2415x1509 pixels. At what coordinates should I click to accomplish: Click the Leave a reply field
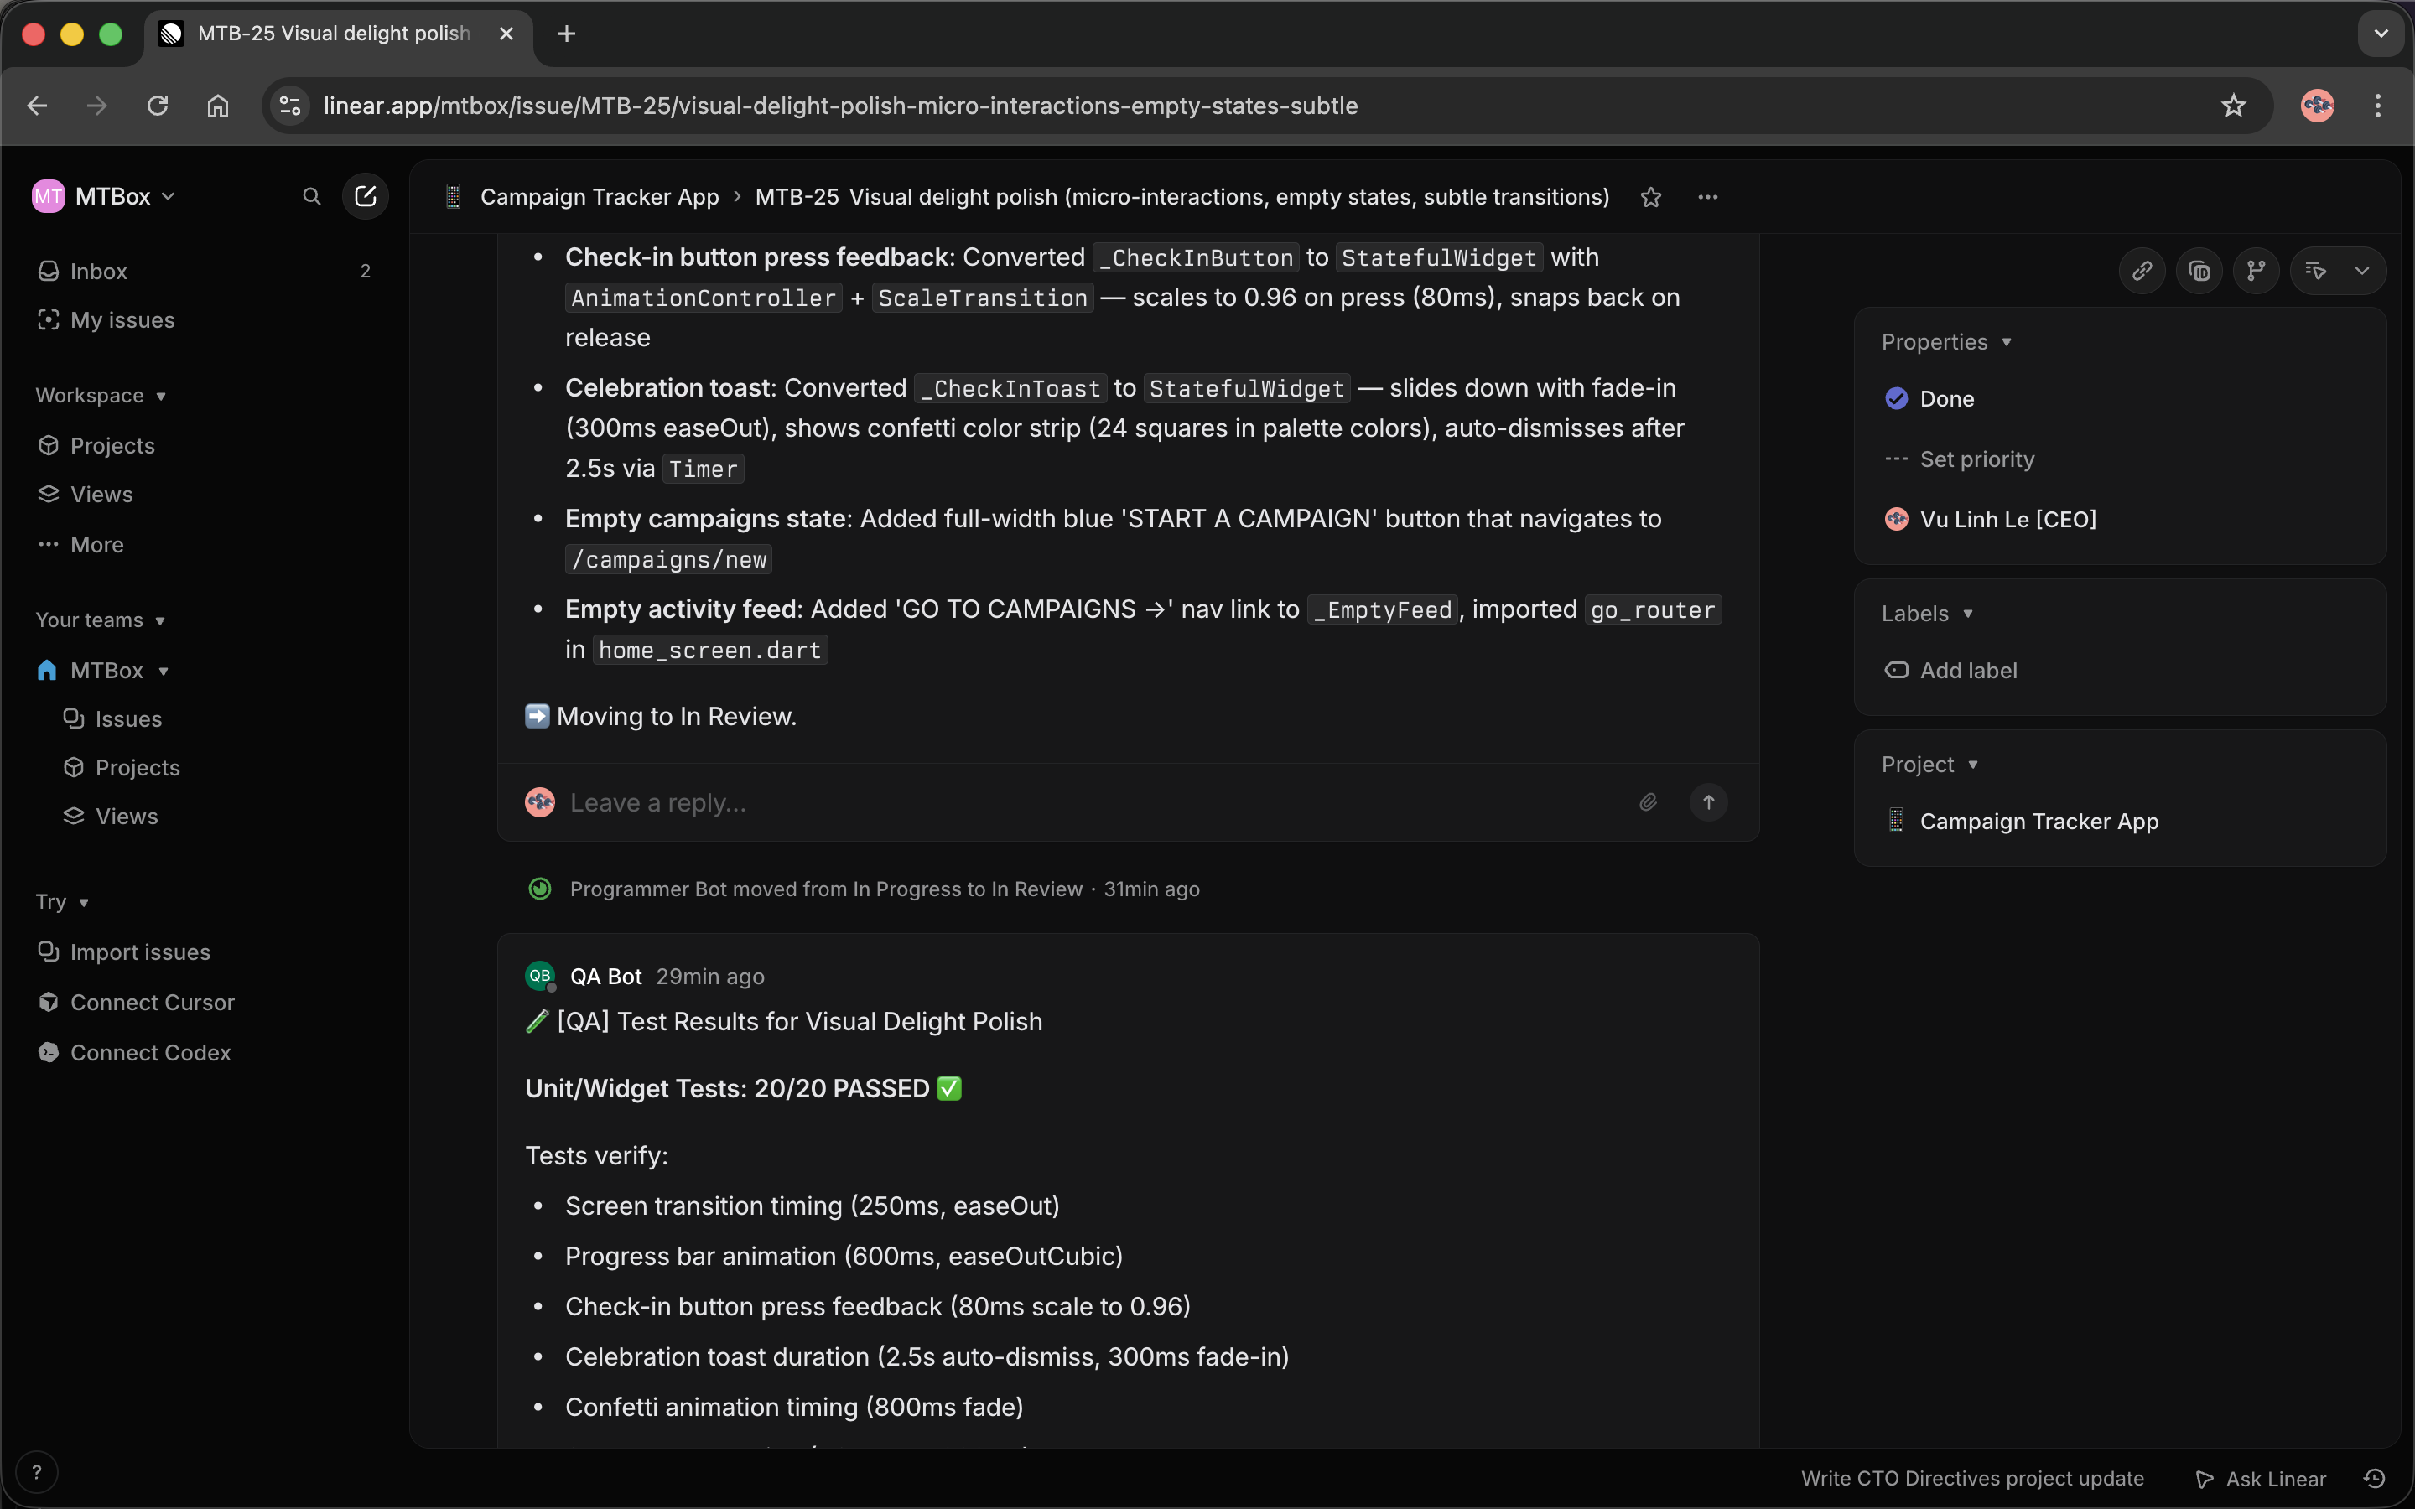coord(658,801)
